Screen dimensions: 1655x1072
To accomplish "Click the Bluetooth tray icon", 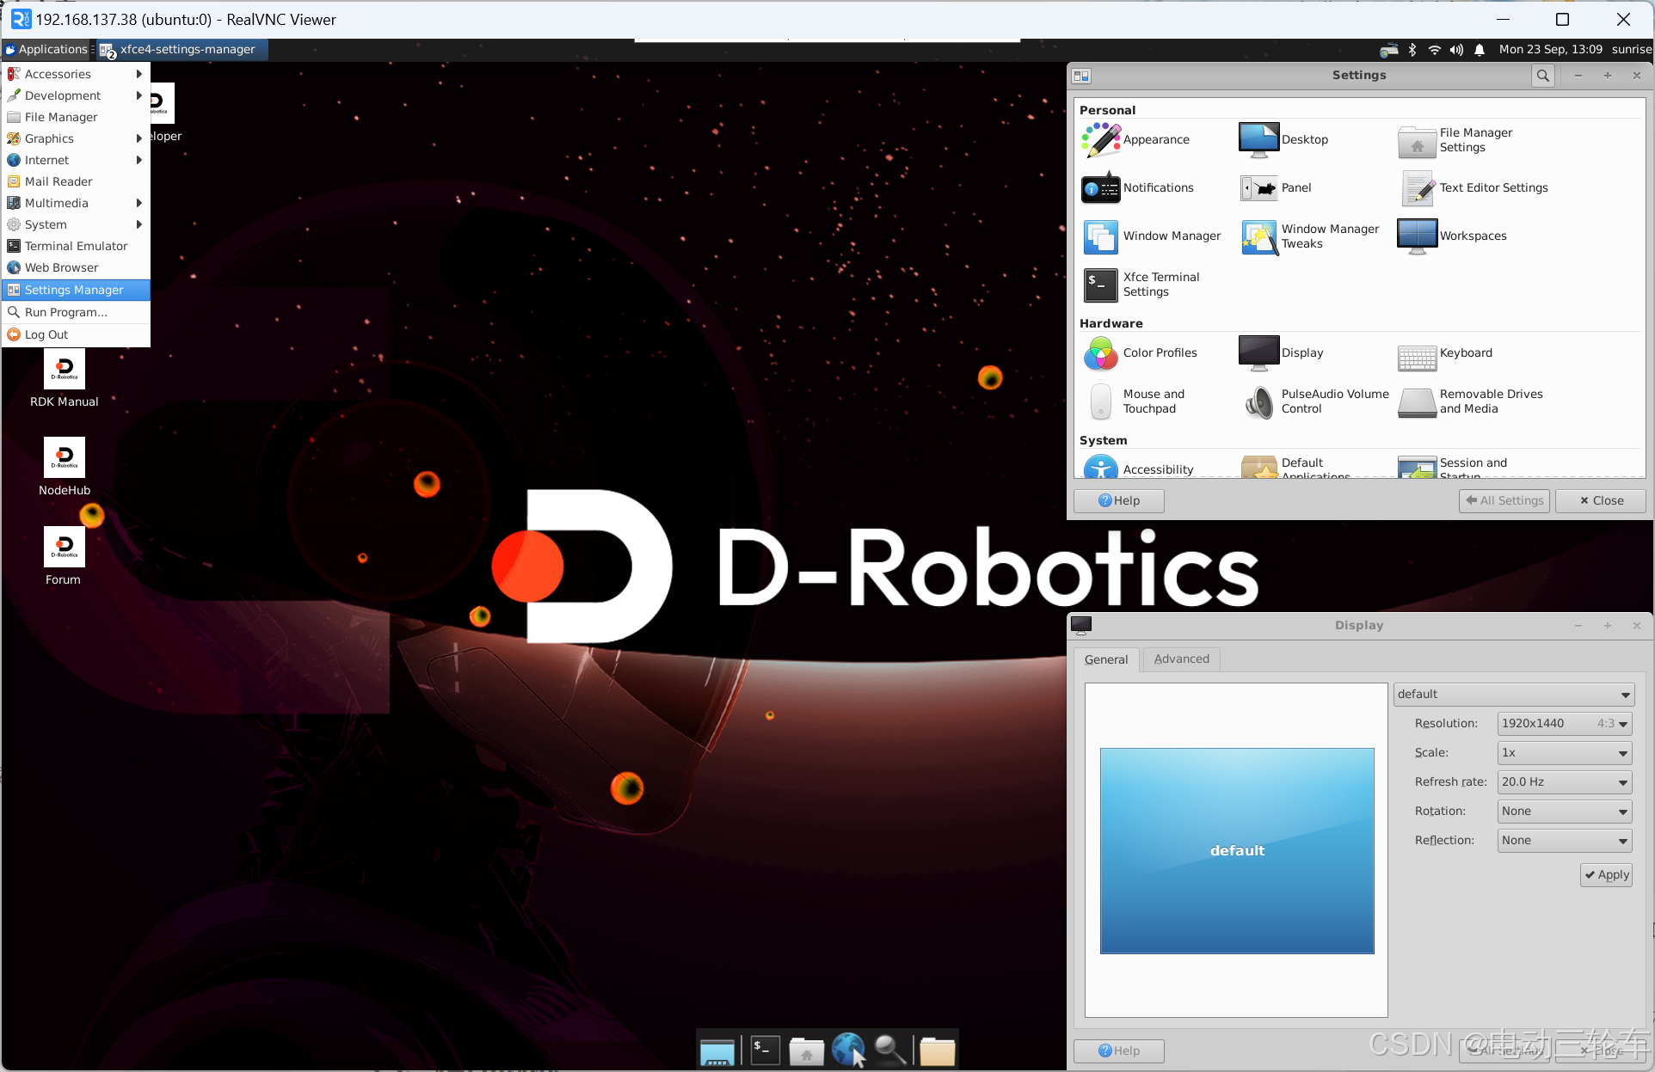I will click(1412, 50).
